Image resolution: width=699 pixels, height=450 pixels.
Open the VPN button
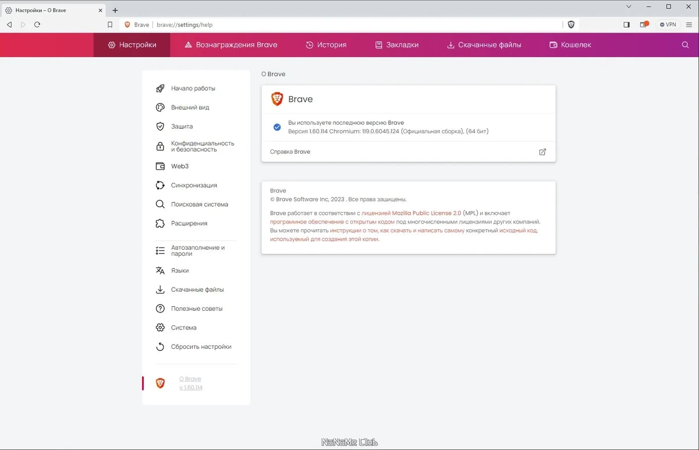(668, 24)
